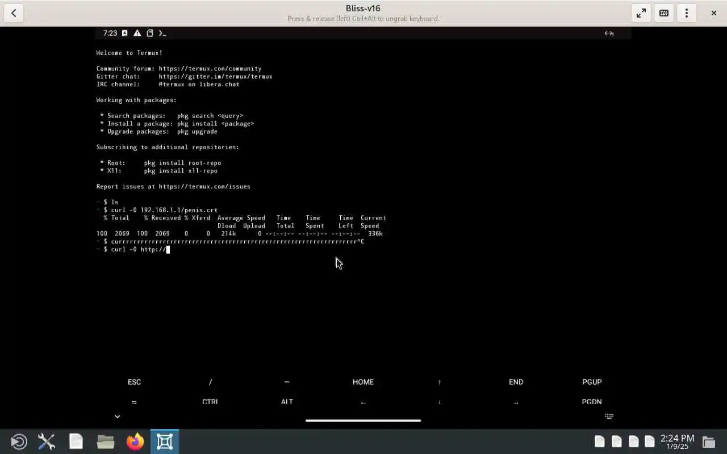
Task: Tap the PGDN extra key
Action: (592, 402)
